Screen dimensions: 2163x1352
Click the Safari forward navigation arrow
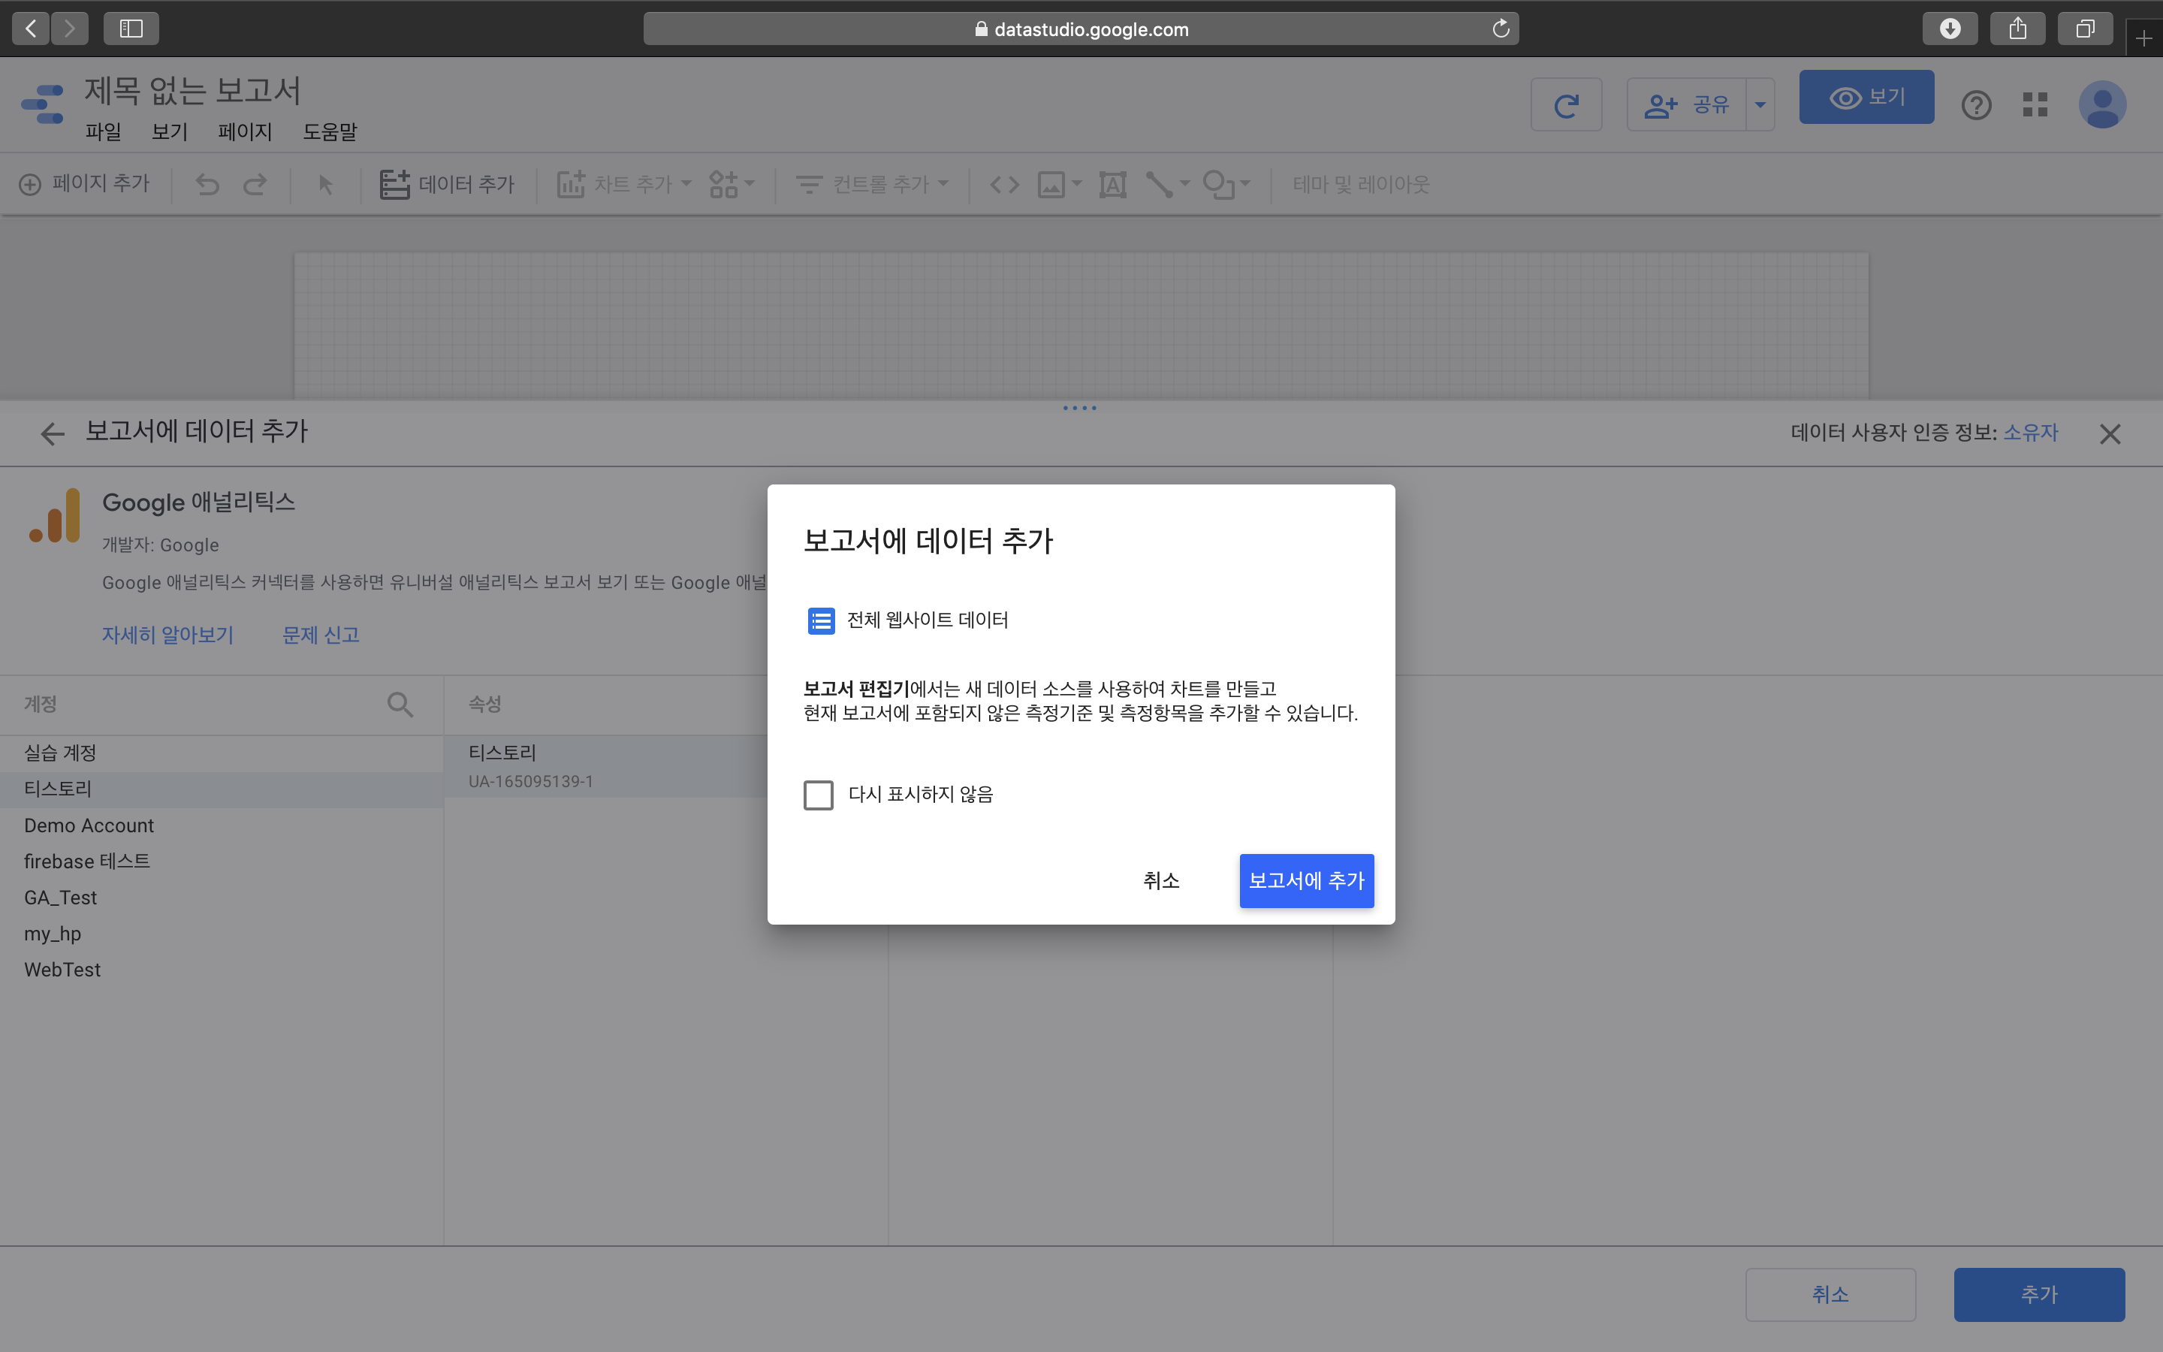coord(70,29)
